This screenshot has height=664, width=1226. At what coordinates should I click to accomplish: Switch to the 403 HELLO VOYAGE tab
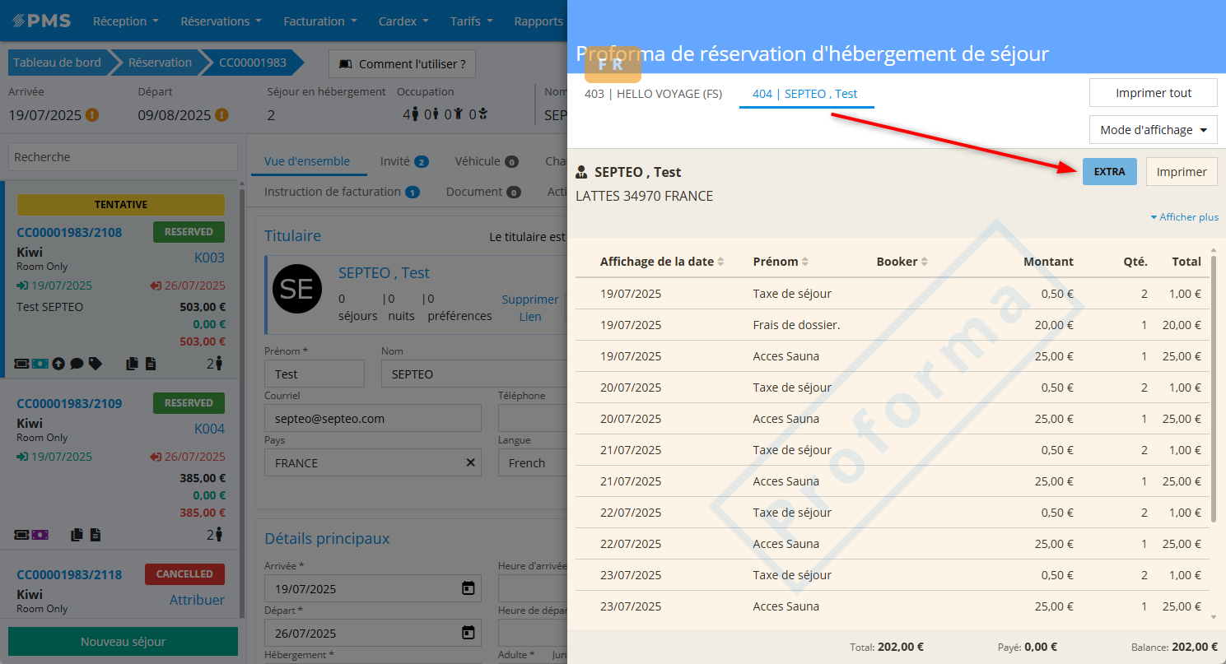[653, 94]
